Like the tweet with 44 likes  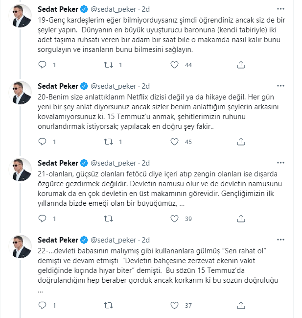174,65
